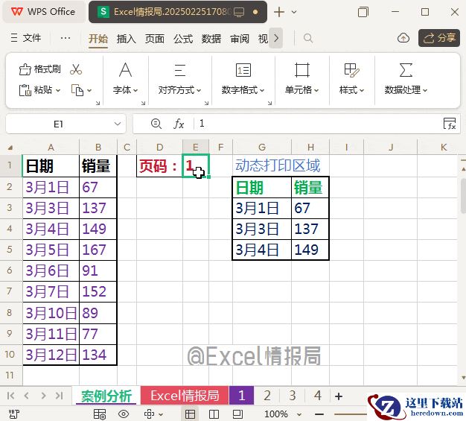The width and height of the screenshot is (466, 421).
Task: Select the Data (数据) tab
Action: tap(211, 39)
